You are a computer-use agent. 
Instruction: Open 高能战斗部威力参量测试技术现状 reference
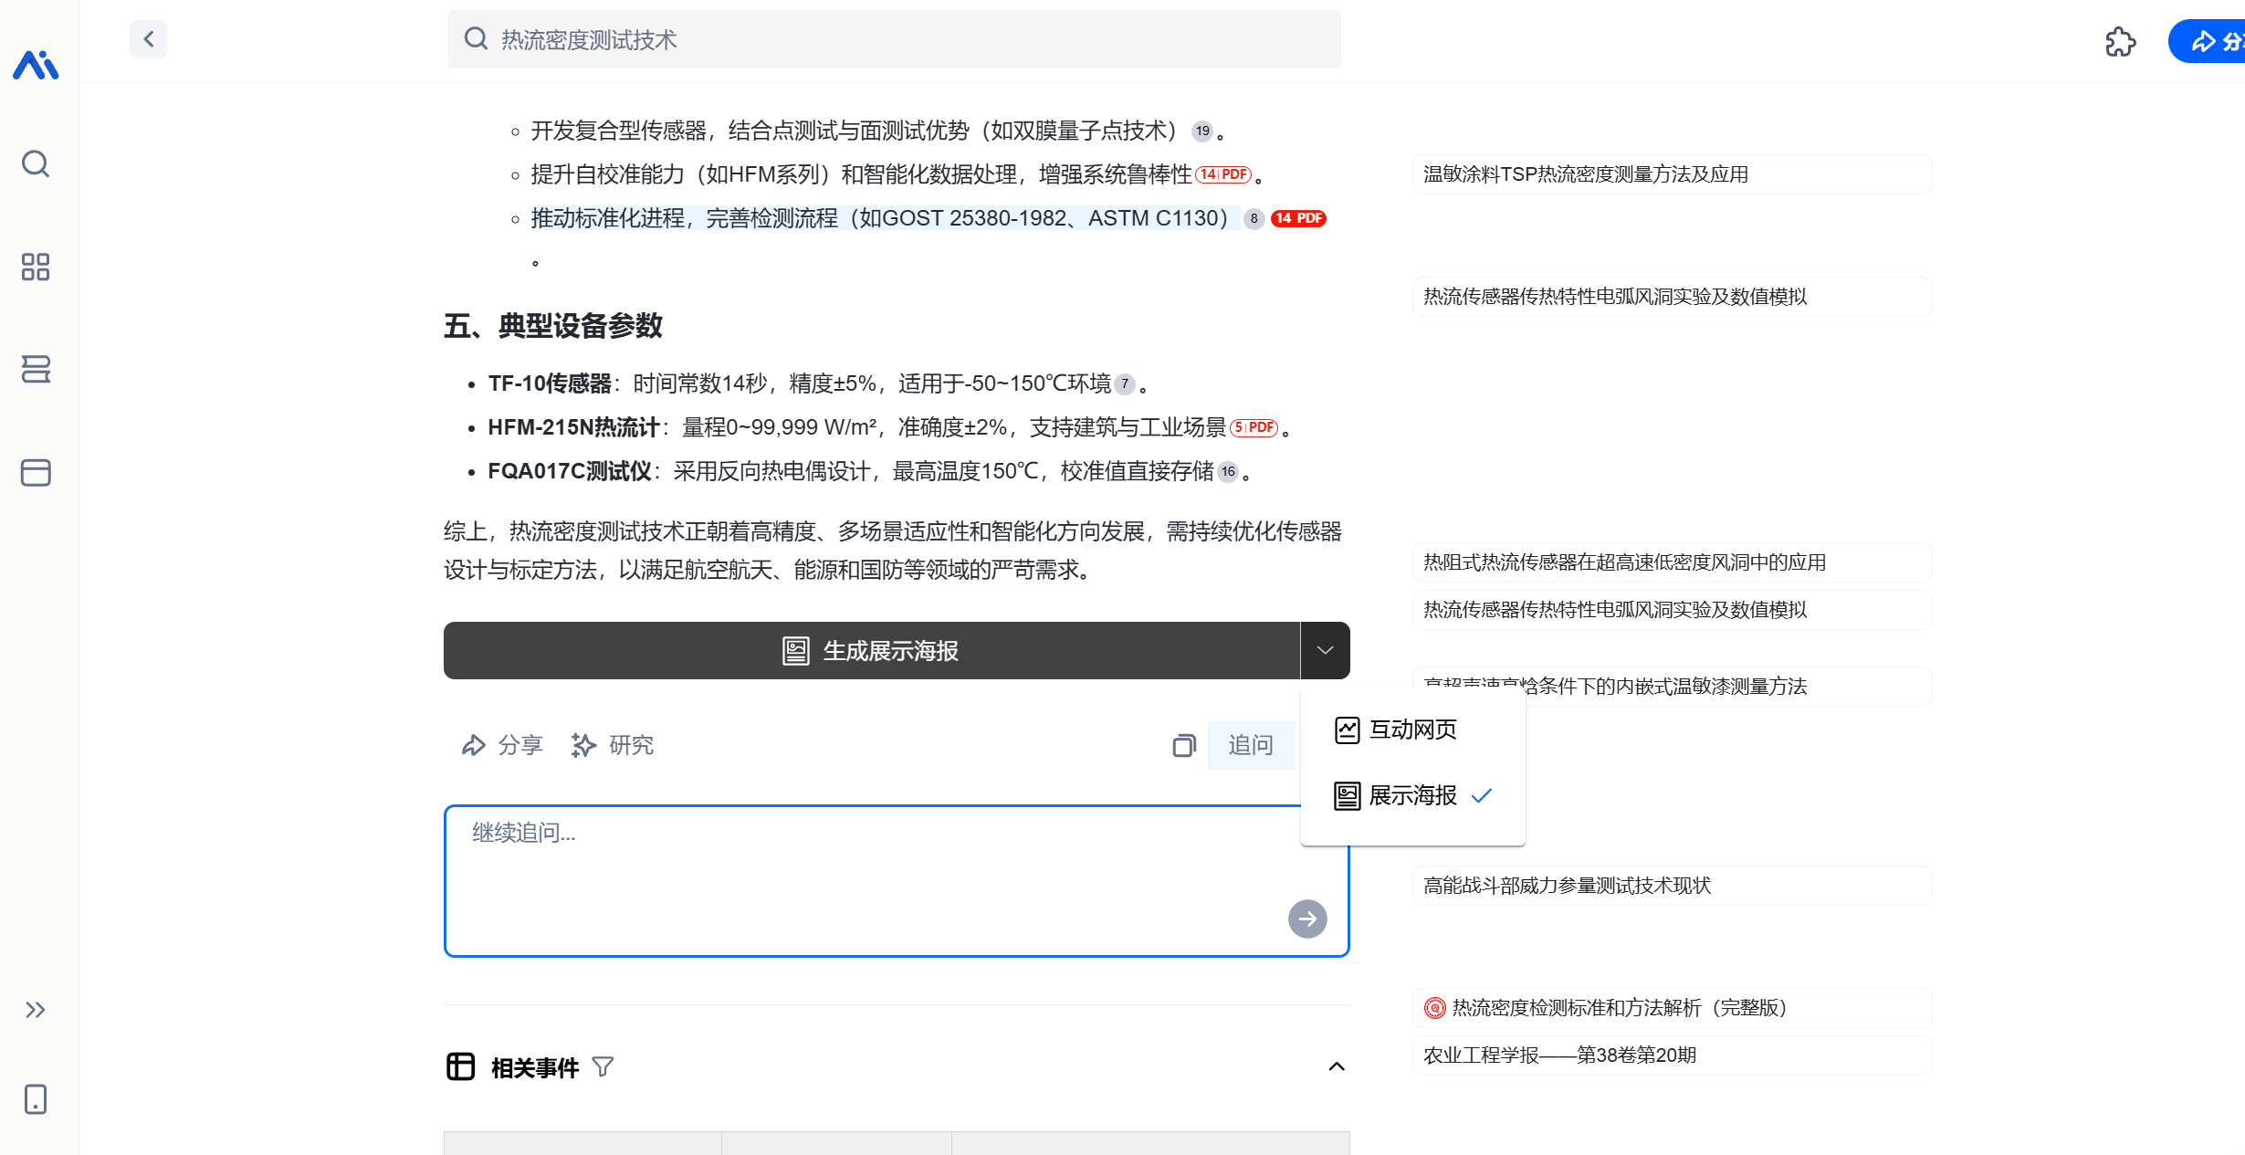click(1567, 885)
